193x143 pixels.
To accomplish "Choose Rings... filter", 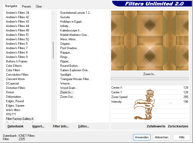I will 65,57.
